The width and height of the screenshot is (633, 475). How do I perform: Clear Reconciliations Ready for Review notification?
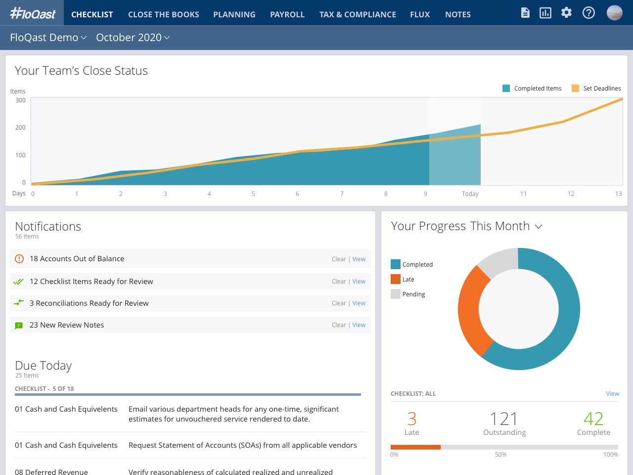339,303
